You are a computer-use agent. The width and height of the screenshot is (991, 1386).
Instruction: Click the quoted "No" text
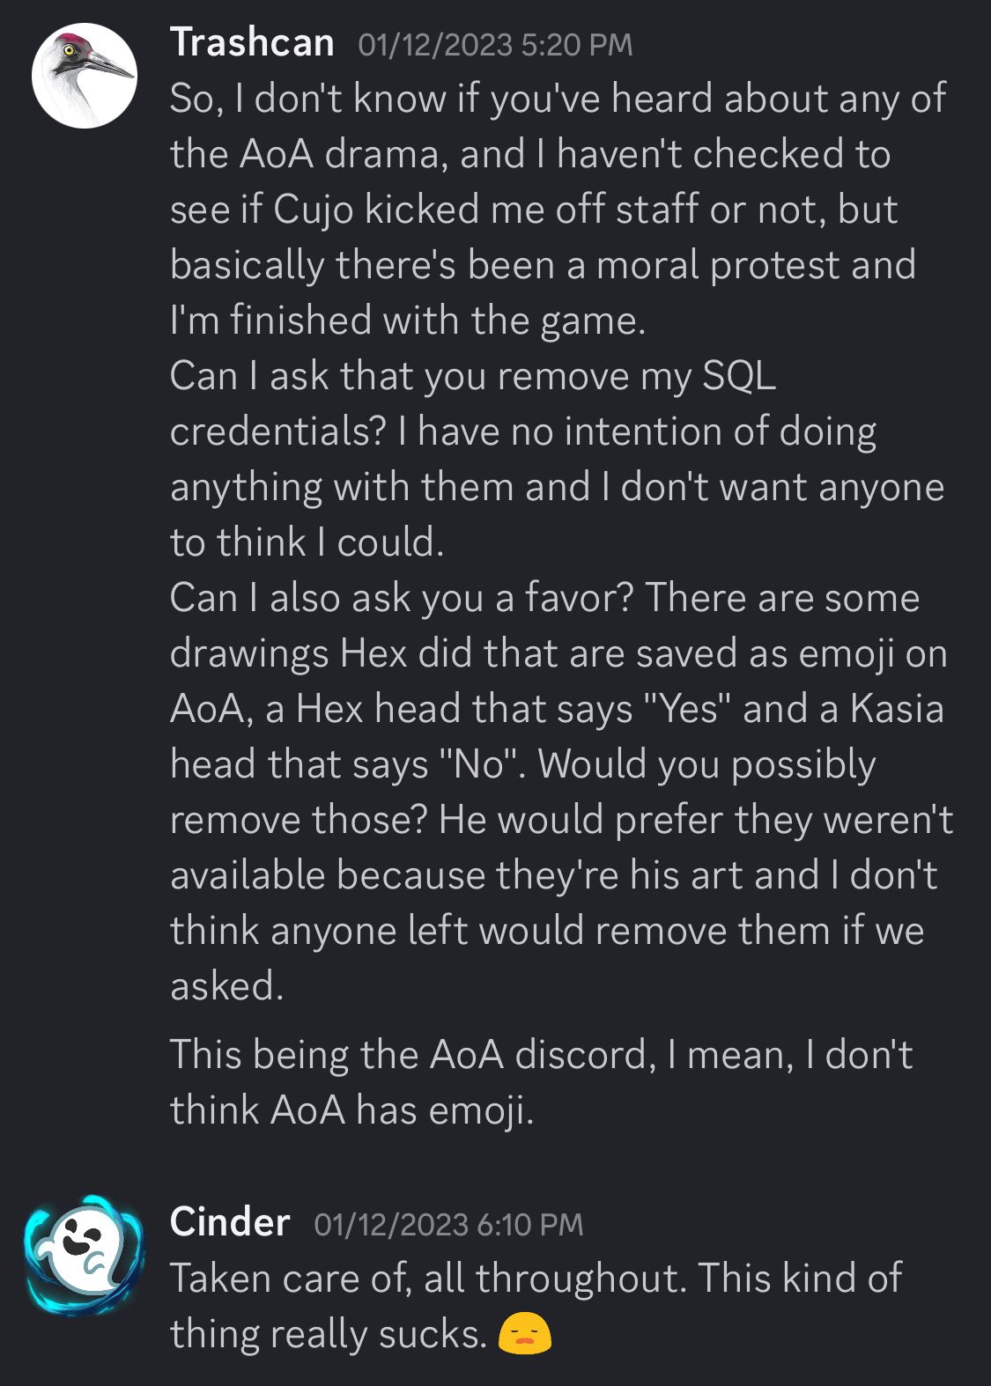pos(477,764)
